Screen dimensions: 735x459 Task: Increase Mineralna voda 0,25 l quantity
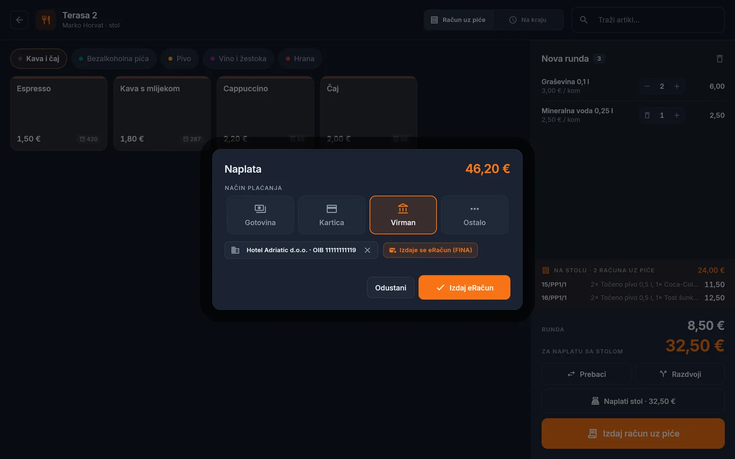point(677,115)
